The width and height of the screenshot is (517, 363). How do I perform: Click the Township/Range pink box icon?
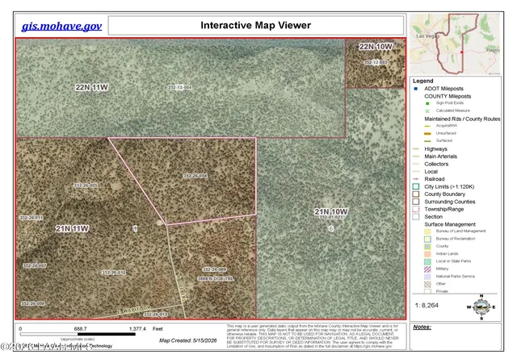click(416, 209)
